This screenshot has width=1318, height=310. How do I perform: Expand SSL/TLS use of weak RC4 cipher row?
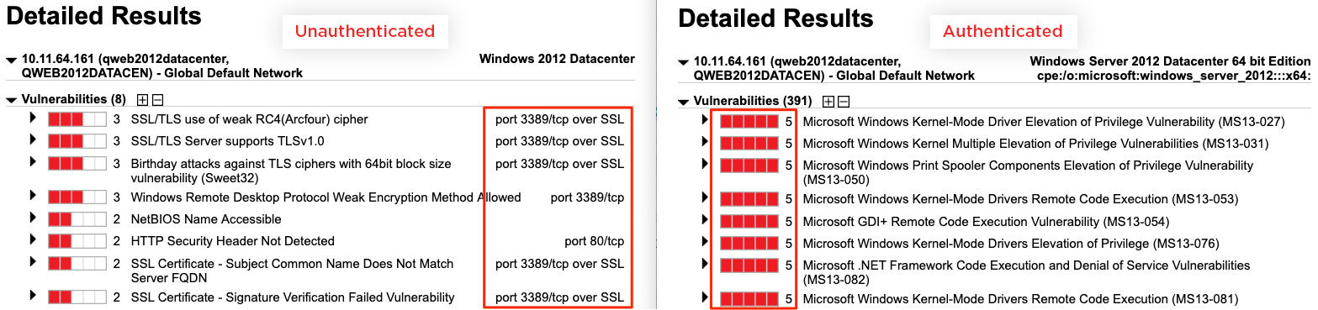click(34, 118)
